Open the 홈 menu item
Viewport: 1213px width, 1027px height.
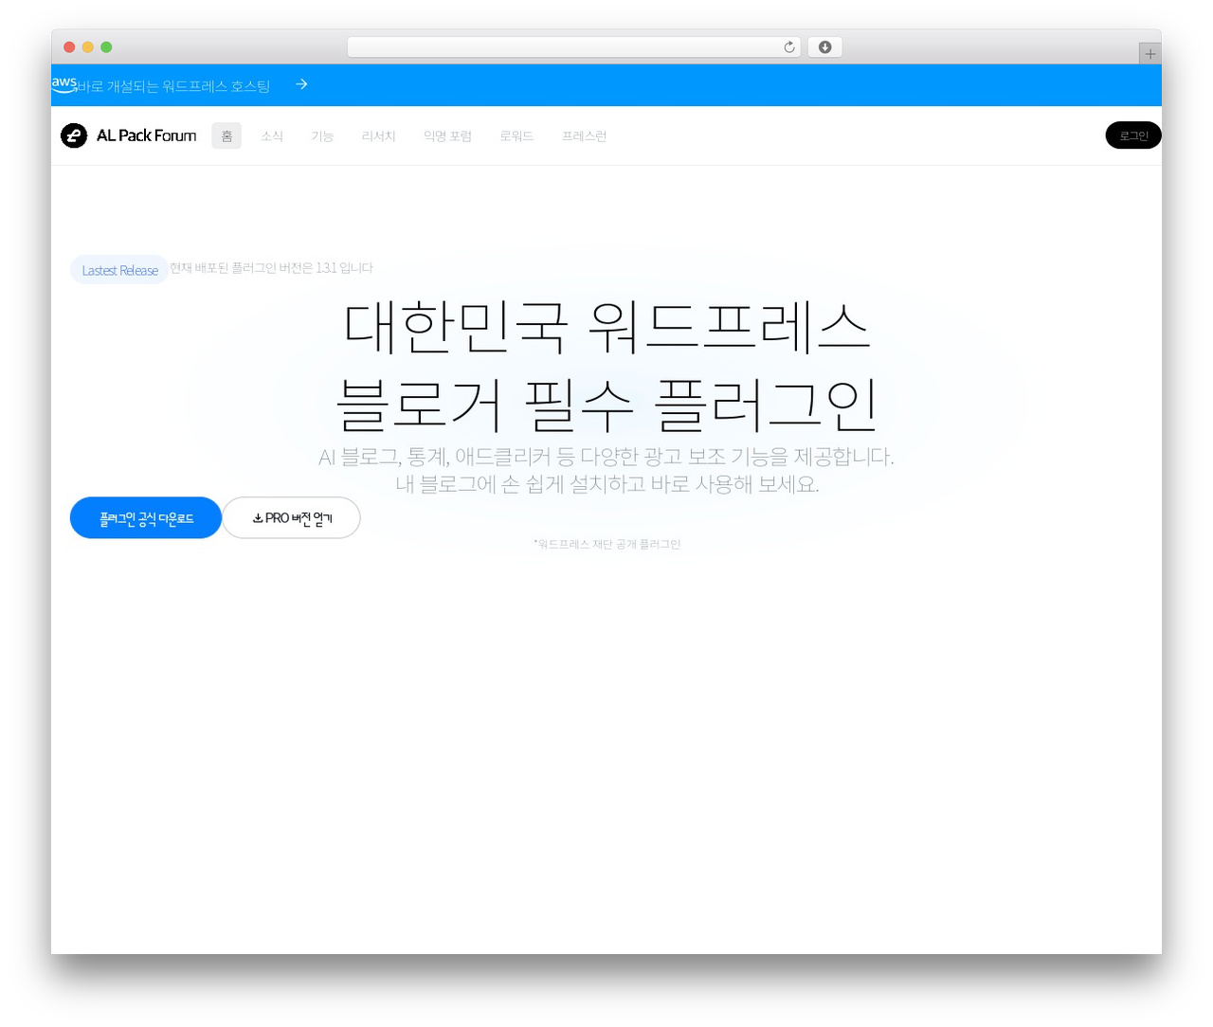click(x=226, y=135)
